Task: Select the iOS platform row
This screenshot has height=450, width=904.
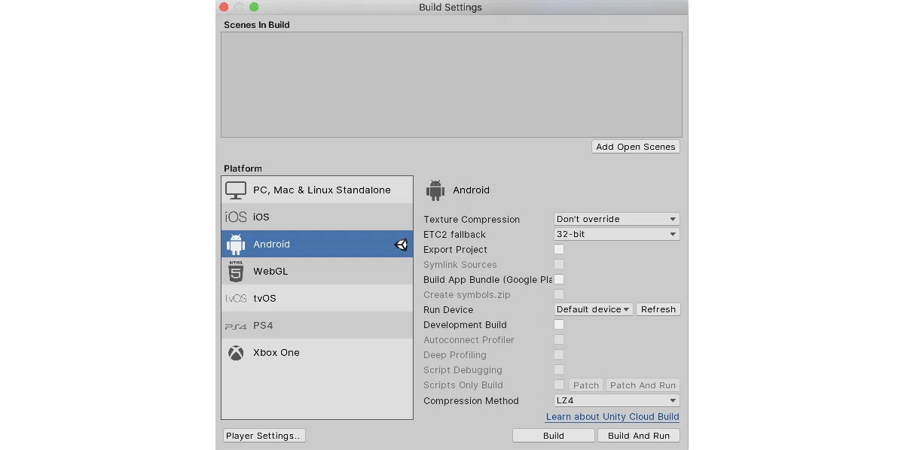Action: pyautogui.click(x=317, y=217)
